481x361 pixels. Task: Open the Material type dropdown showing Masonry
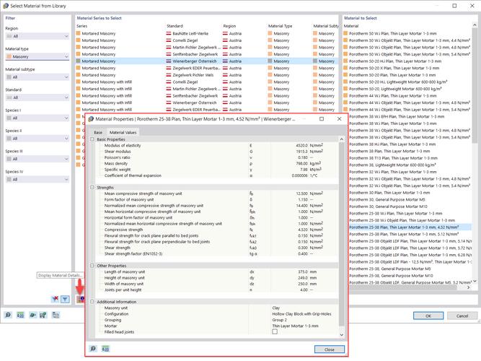37,56
